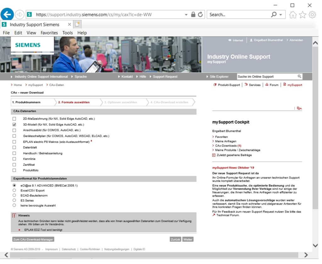Check the Produktfoto checkbox
The width and height of the screenshot is (322, 264).
[x=14, y=170]
